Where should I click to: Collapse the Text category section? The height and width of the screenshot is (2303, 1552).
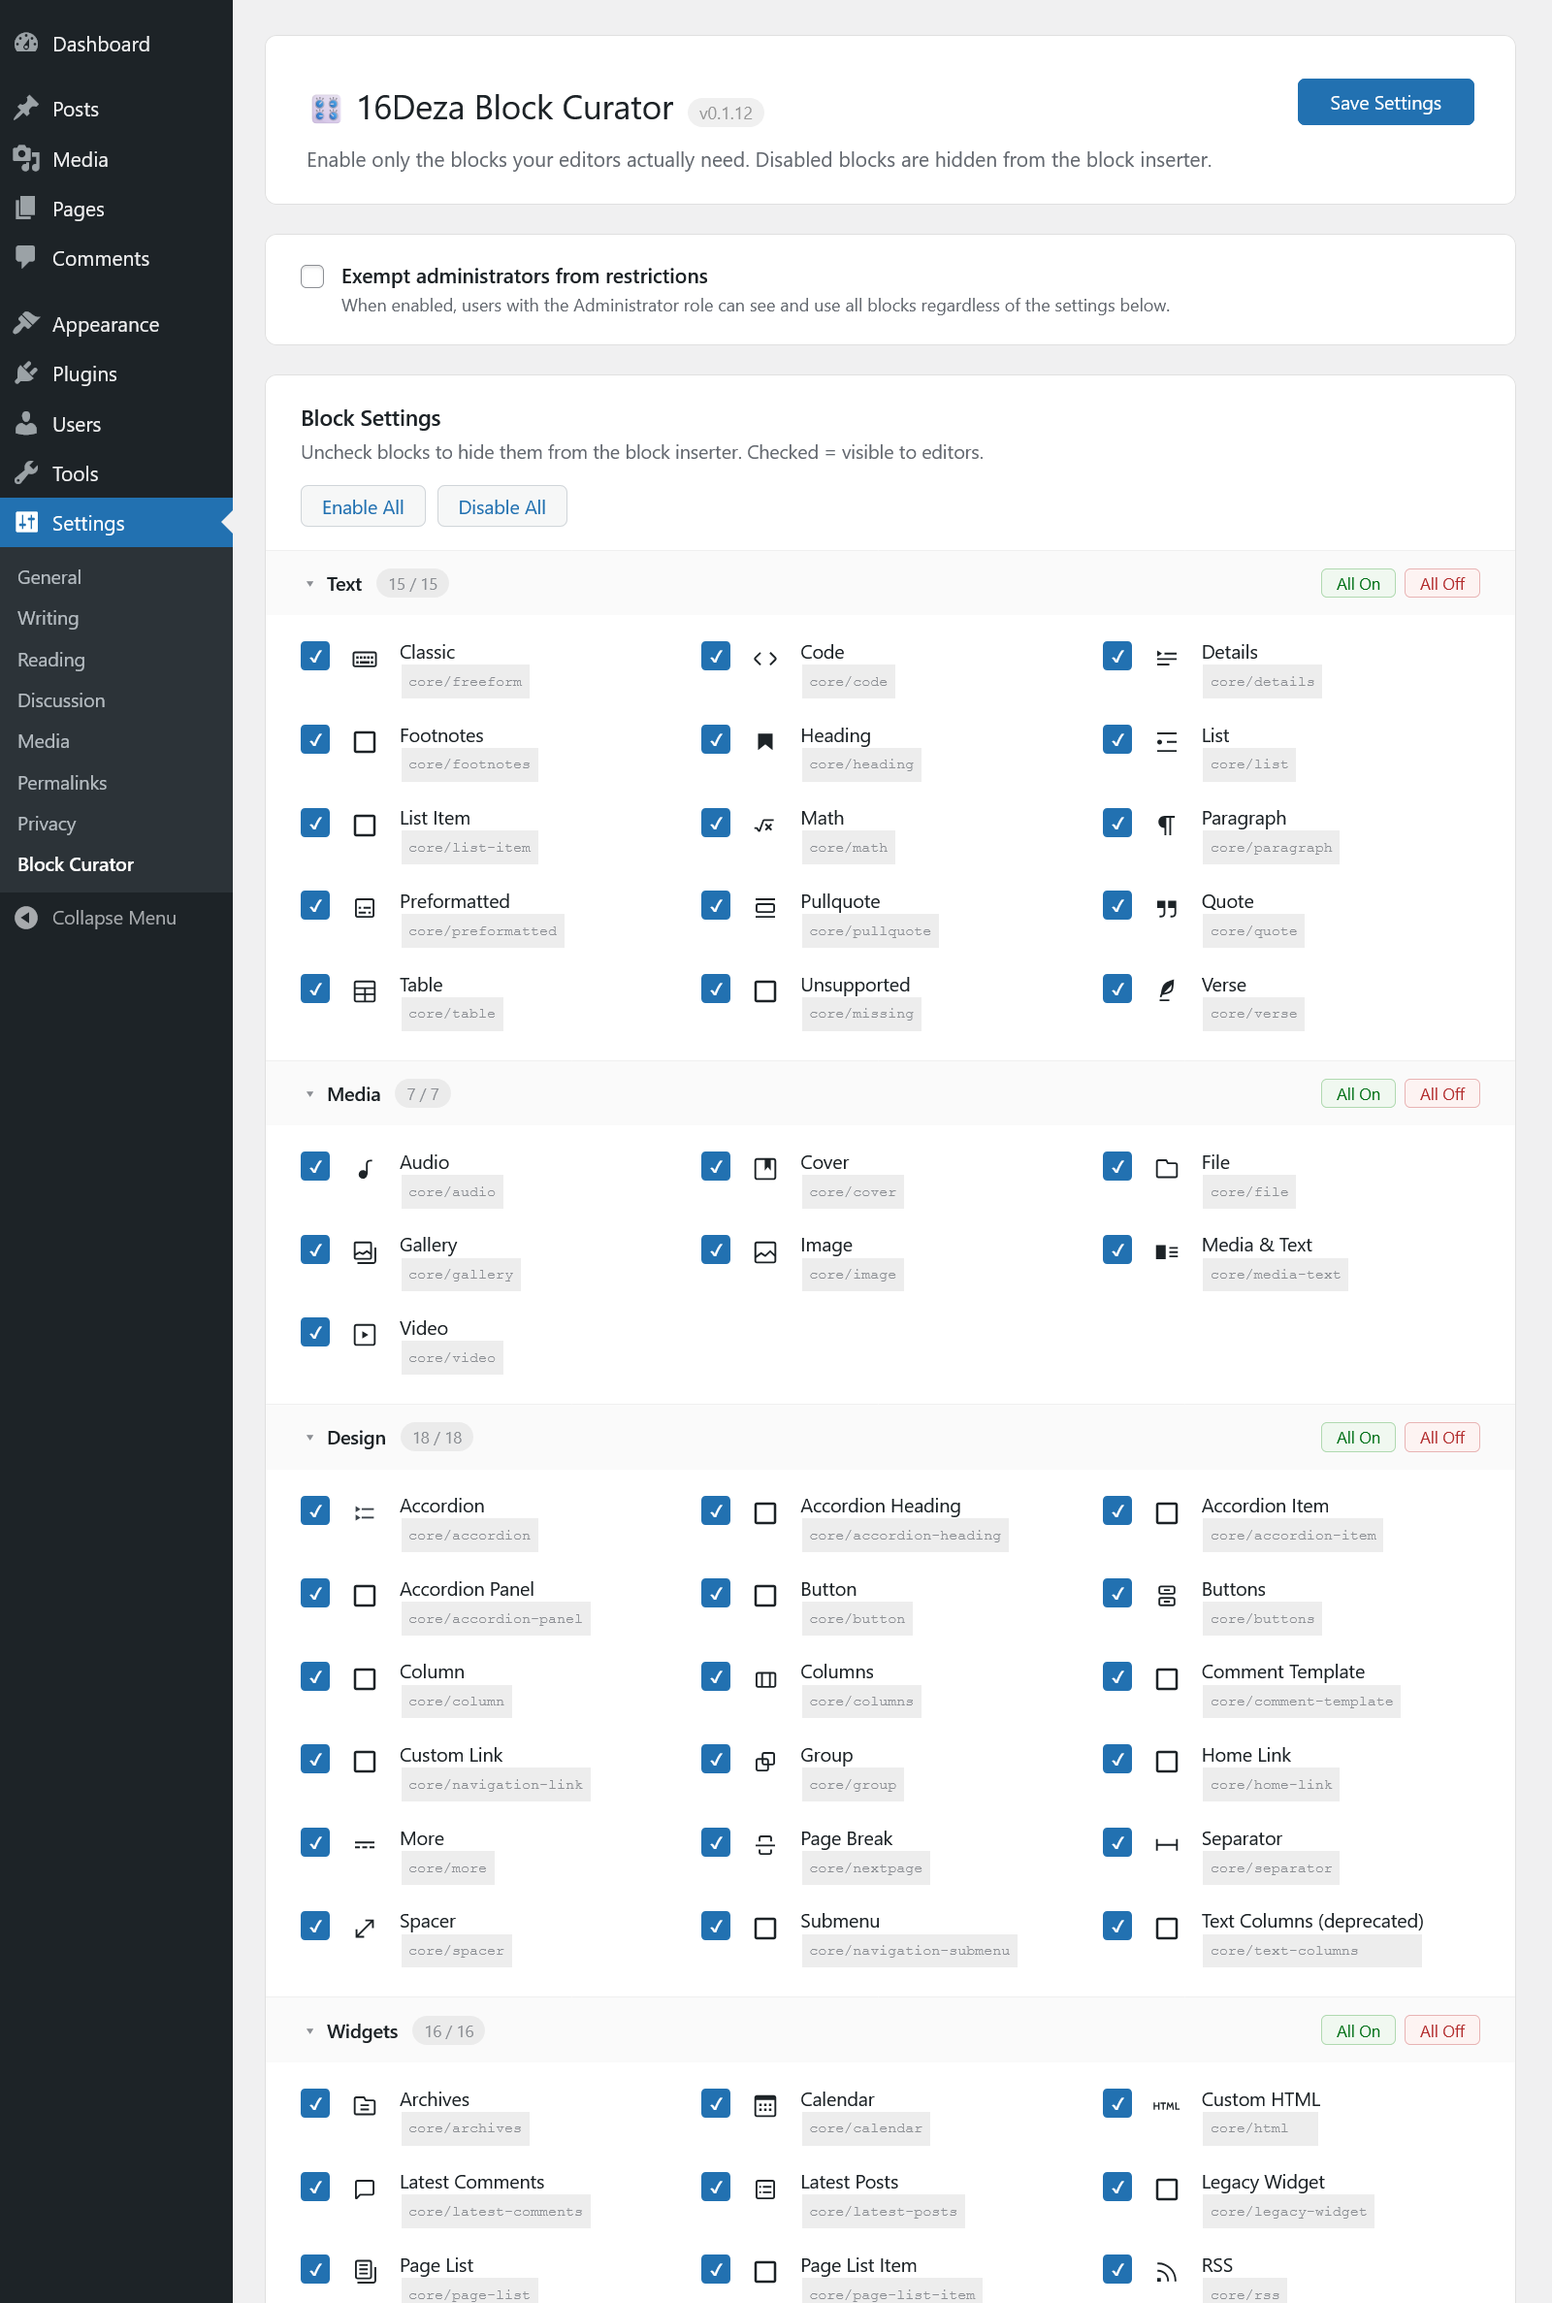[309, 584]
